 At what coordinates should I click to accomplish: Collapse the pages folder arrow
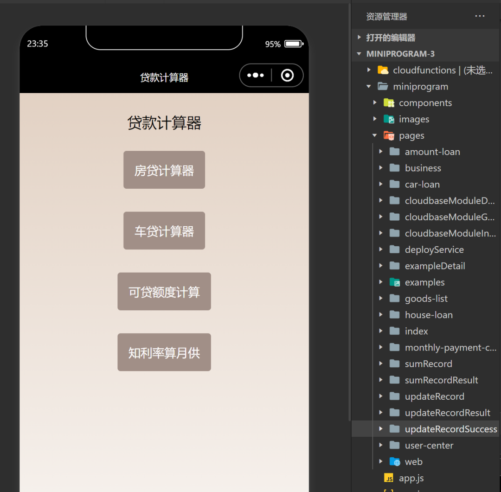(375, 135)
